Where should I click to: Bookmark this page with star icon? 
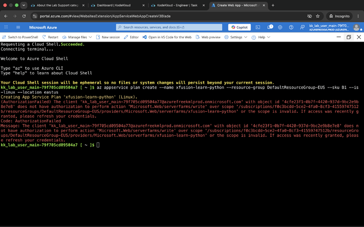tap(318, 16)
